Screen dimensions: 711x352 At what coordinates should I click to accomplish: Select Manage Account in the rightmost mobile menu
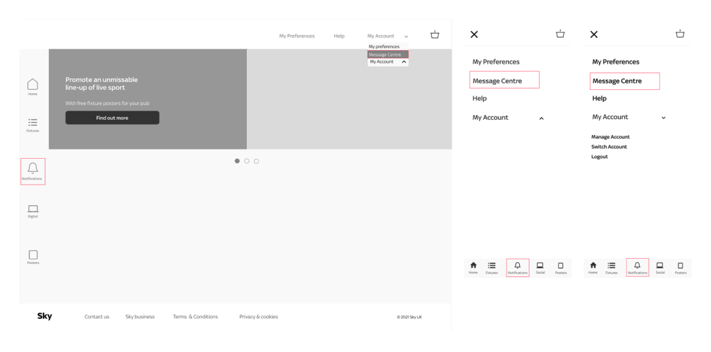point(610,137)
